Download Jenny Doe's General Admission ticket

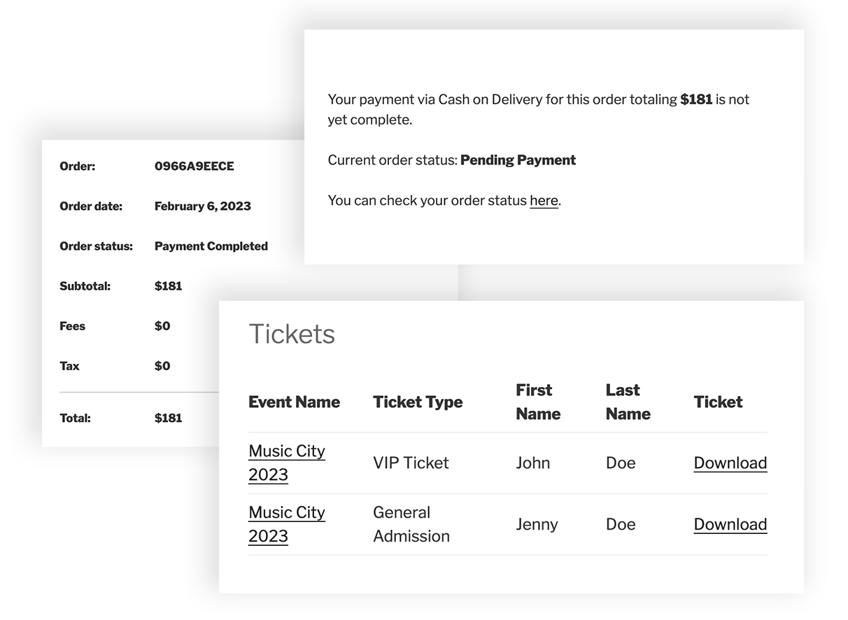point(729,524)
